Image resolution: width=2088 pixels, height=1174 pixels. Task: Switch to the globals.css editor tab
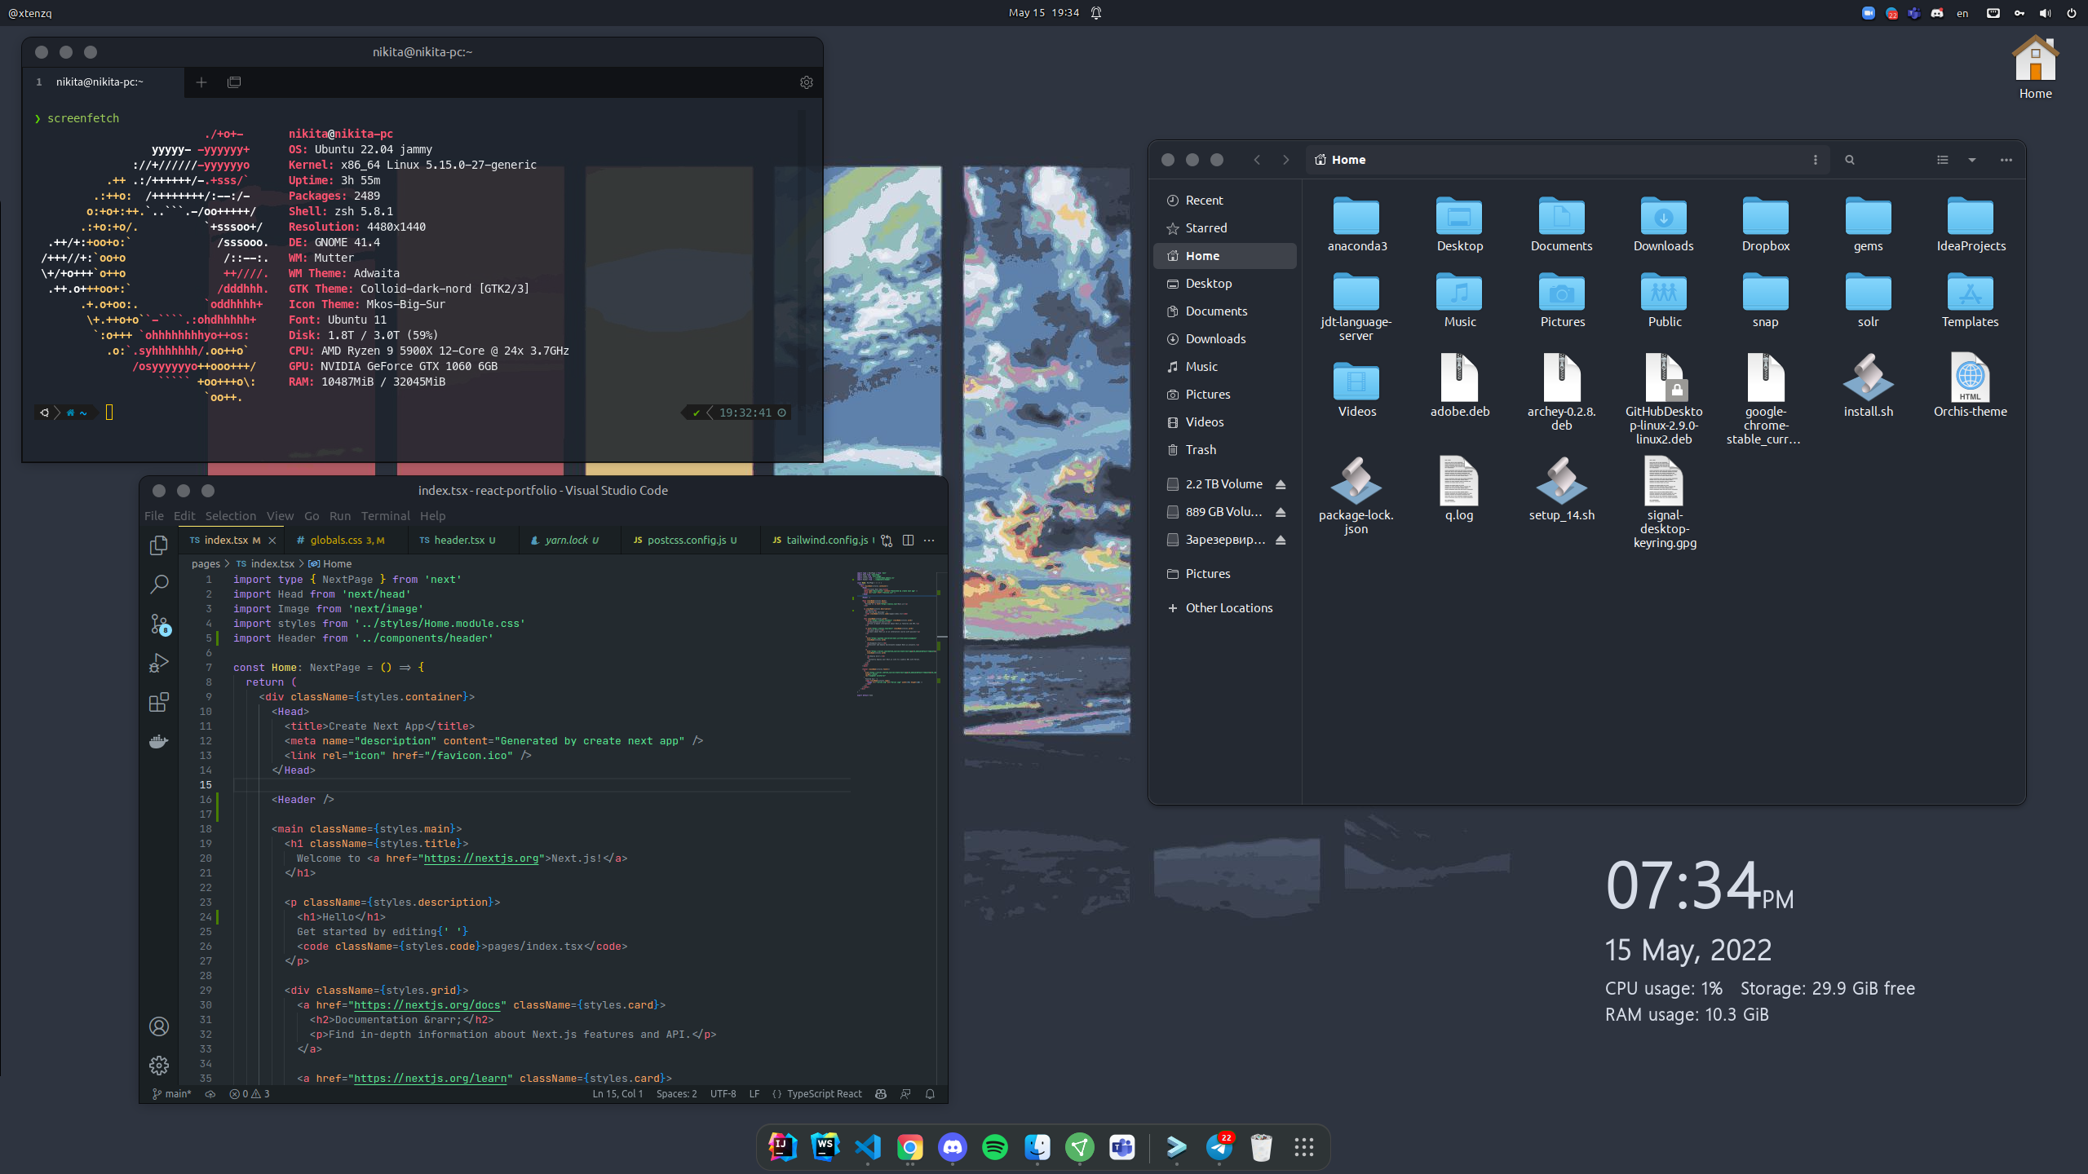pos(335,541)
